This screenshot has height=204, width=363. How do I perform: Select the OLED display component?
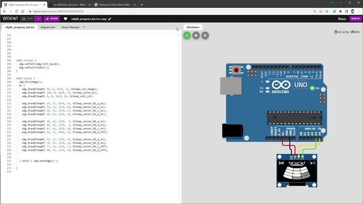click(297, 171)
